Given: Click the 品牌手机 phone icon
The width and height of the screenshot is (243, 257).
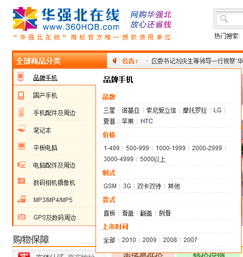Looking at the screenshot, I should coord(20,77).
